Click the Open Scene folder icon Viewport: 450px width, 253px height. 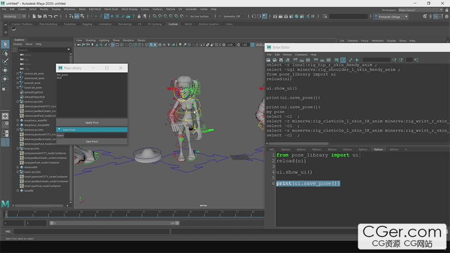[39, 16]
